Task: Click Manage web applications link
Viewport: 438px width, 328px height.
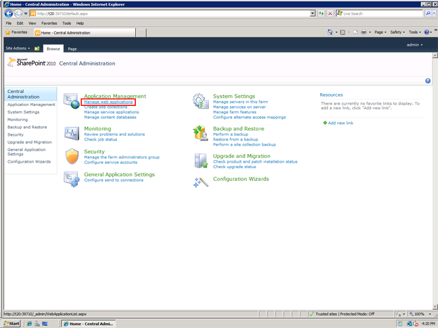Action: (x=108, y=102)
